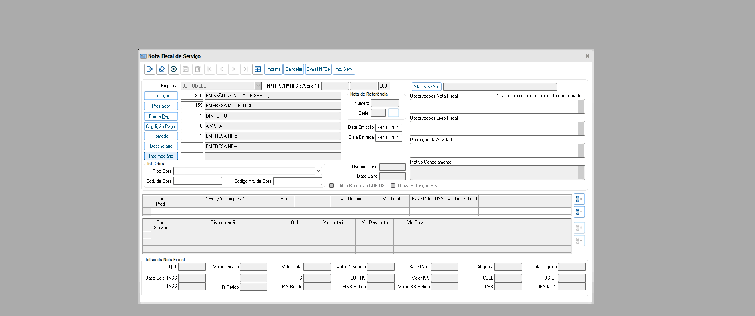Toggle Utiliza Retenção COFINS checkbox
This screenshot has height=316, width=755.
(332, 186)
